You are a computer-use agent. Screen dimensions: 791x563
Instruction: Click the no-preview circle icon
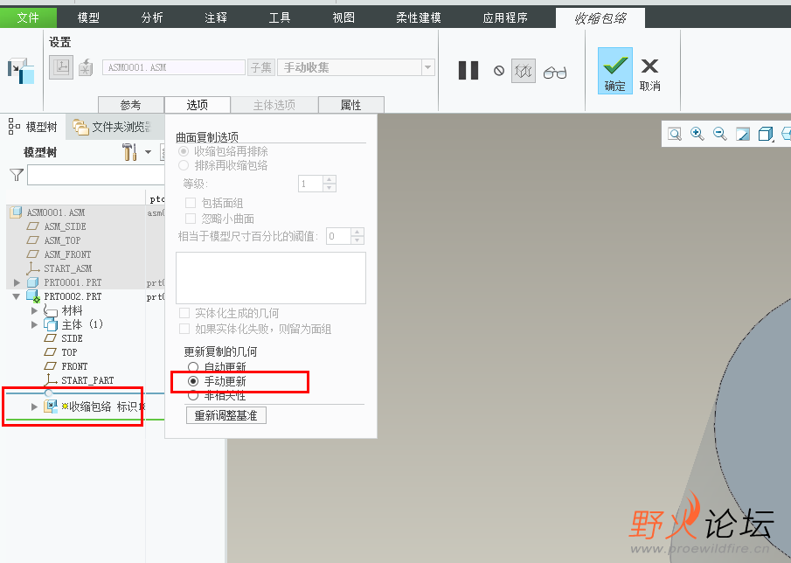(x=499, y=71)
